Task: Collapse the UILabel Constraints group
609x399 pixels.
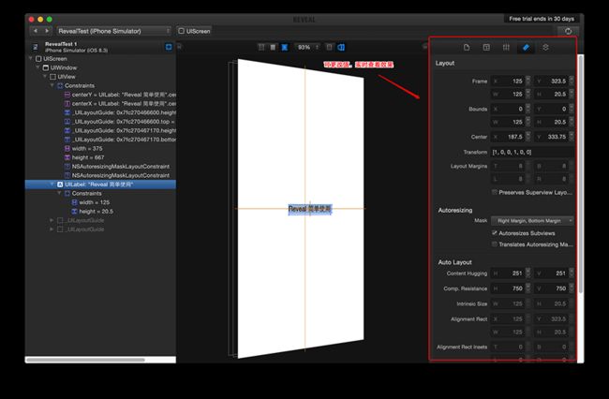Action: (59, 193)
